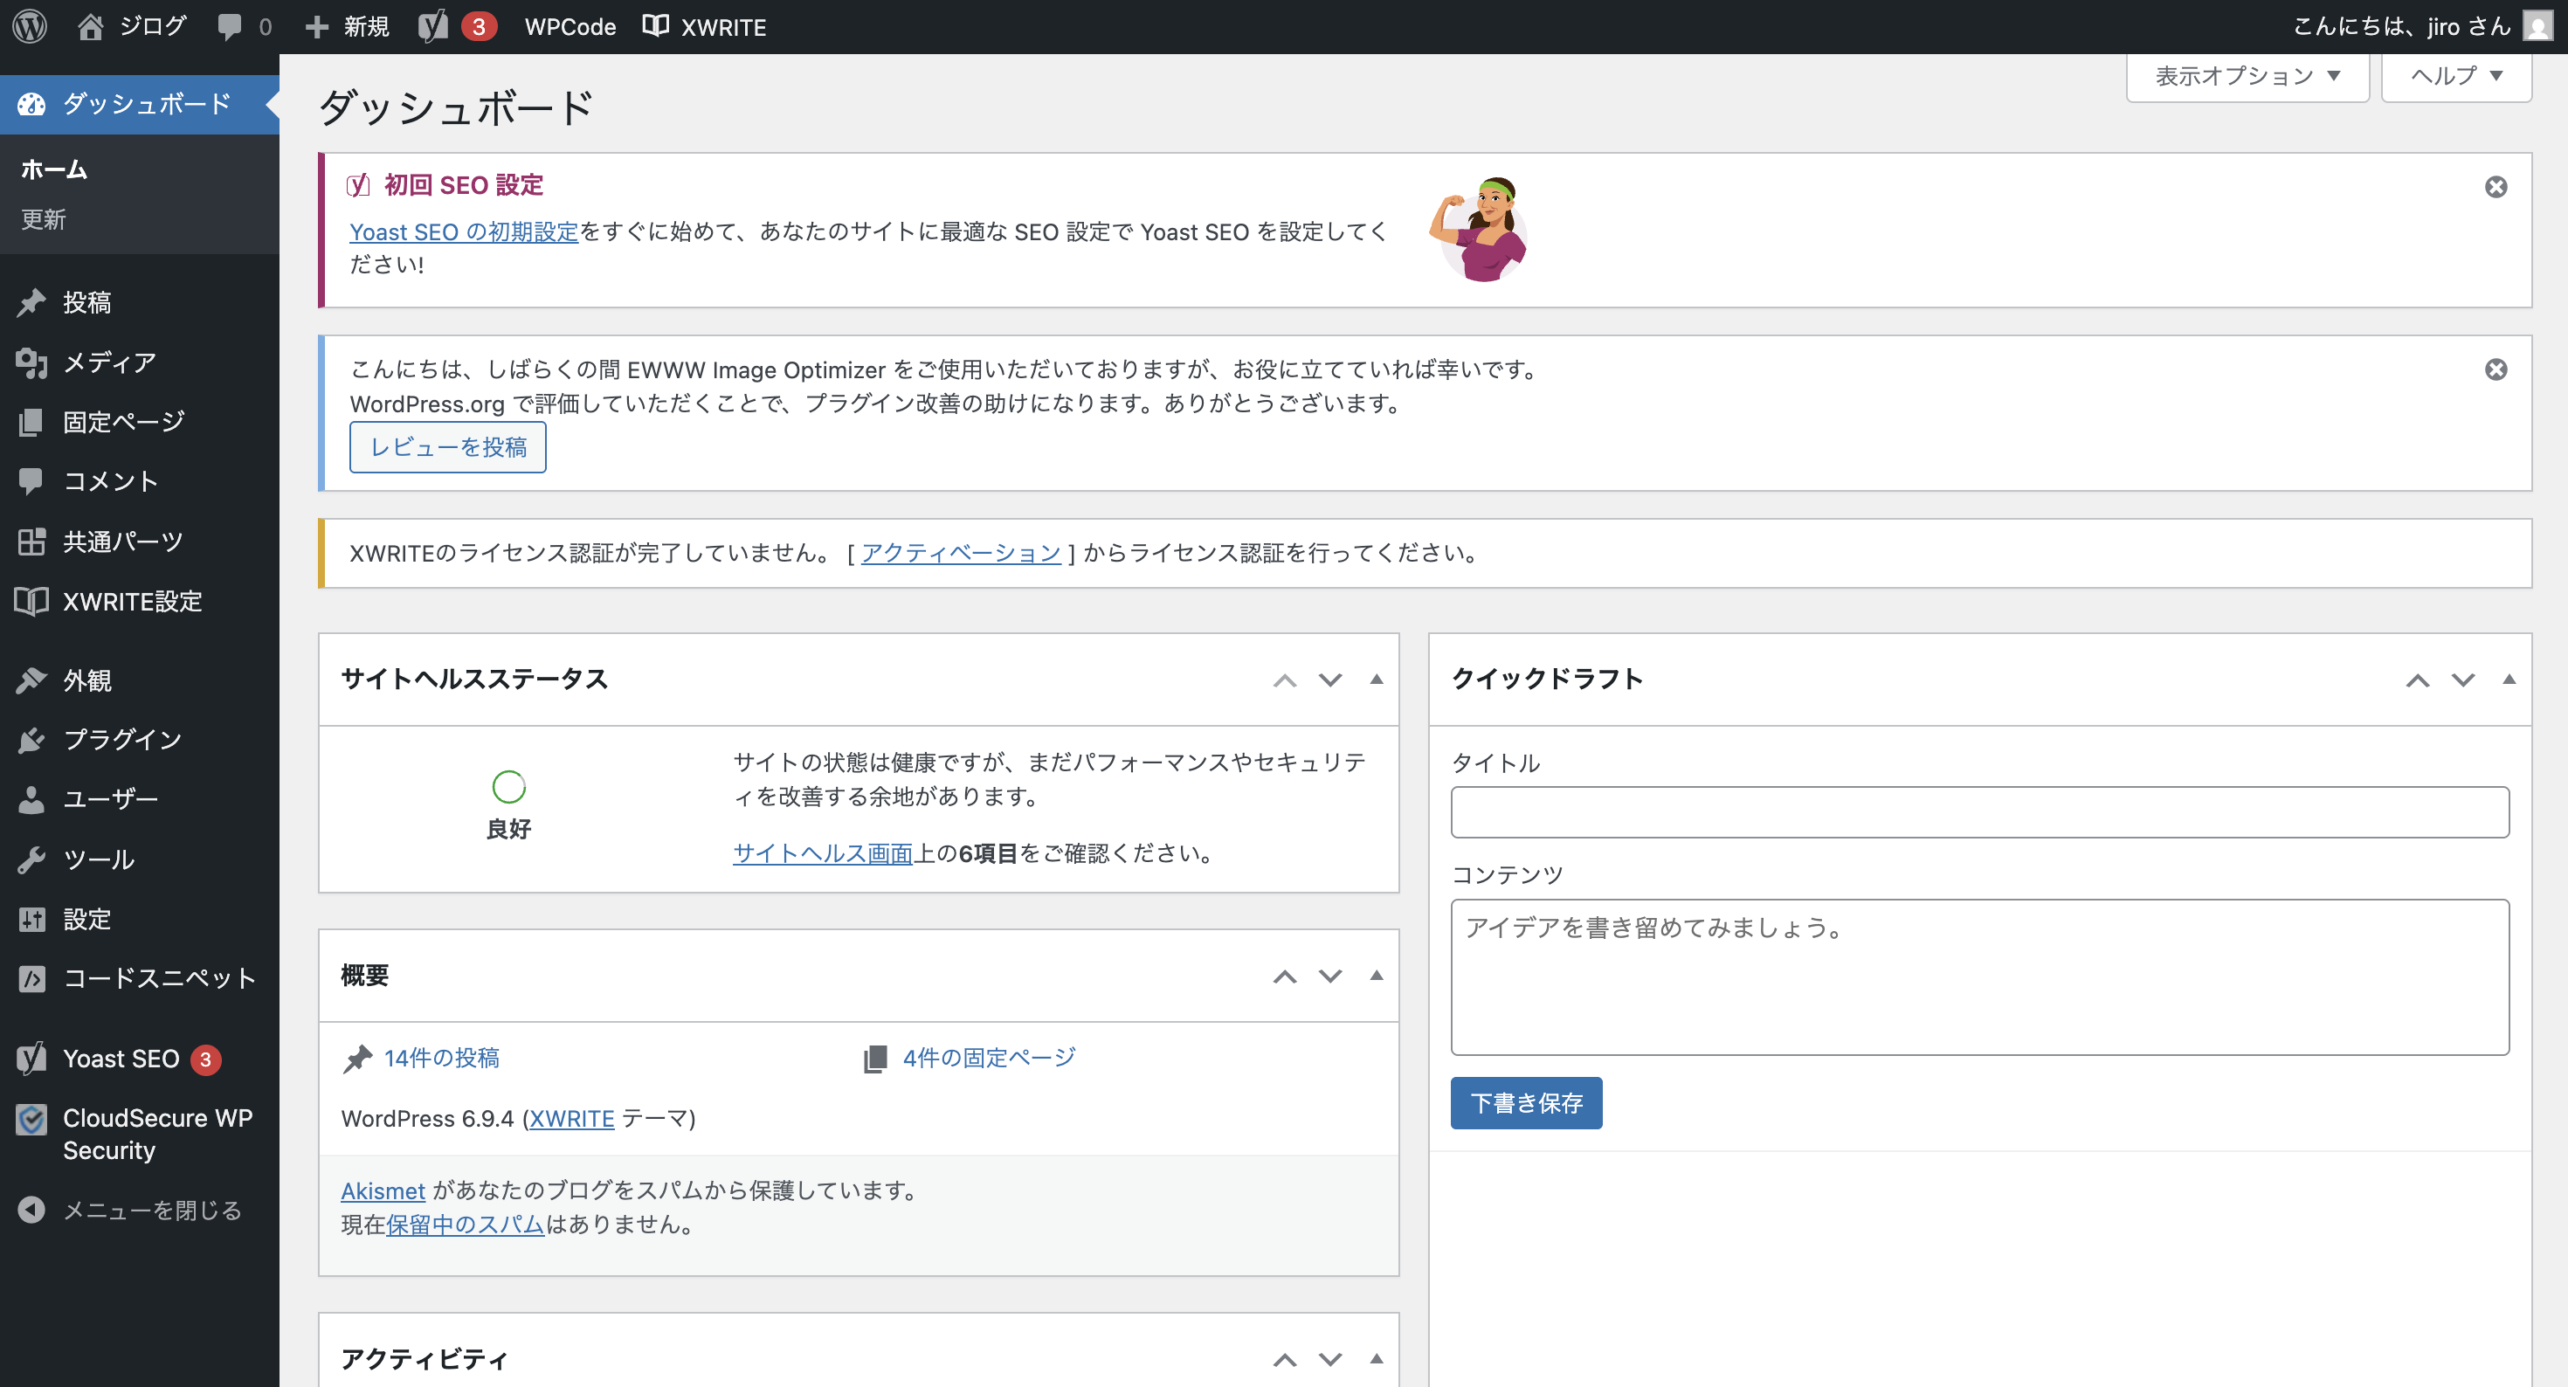
Task: Move アクティビティ panel down
Action: (1331, 1359)
